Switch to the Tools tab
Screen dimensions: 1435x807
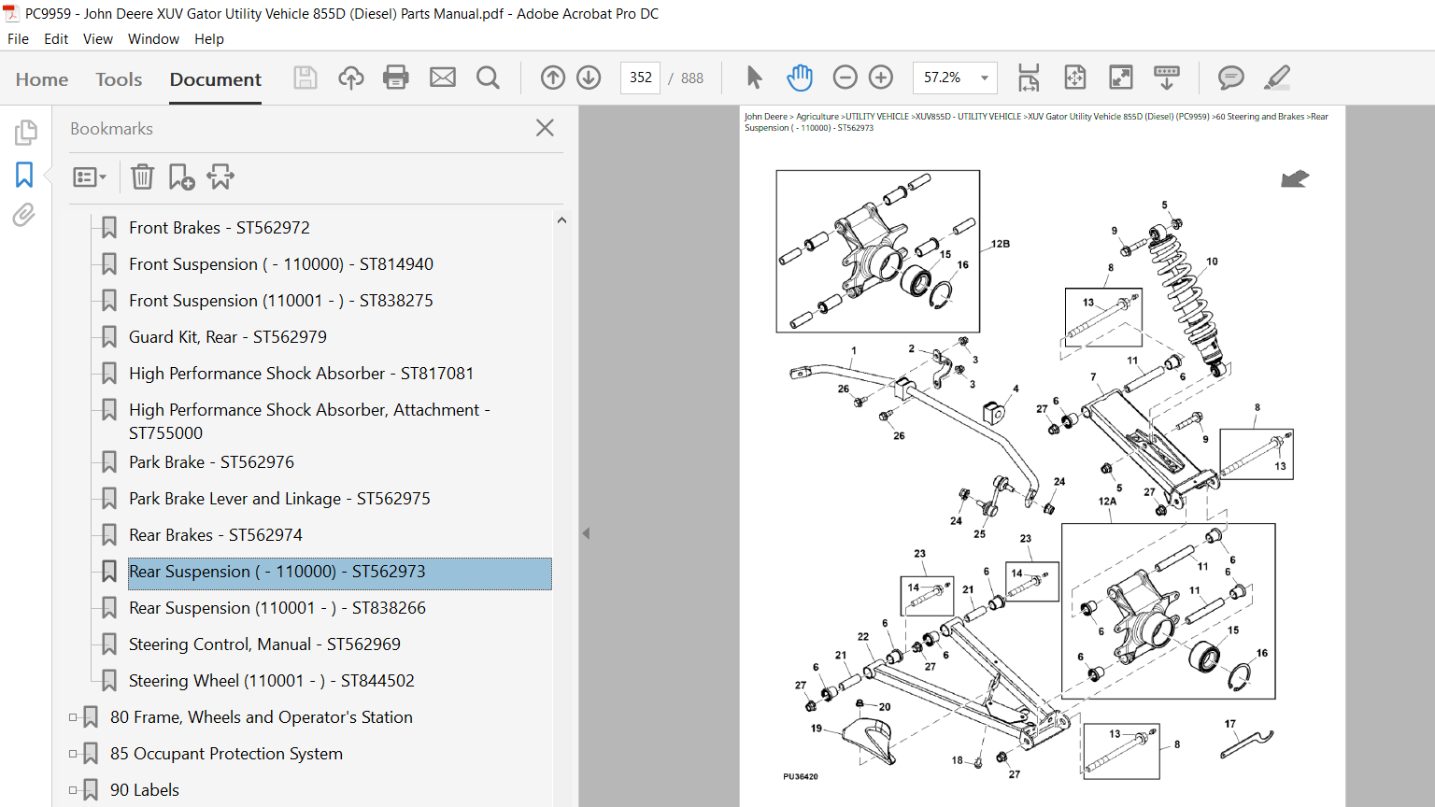pos(119,79)
